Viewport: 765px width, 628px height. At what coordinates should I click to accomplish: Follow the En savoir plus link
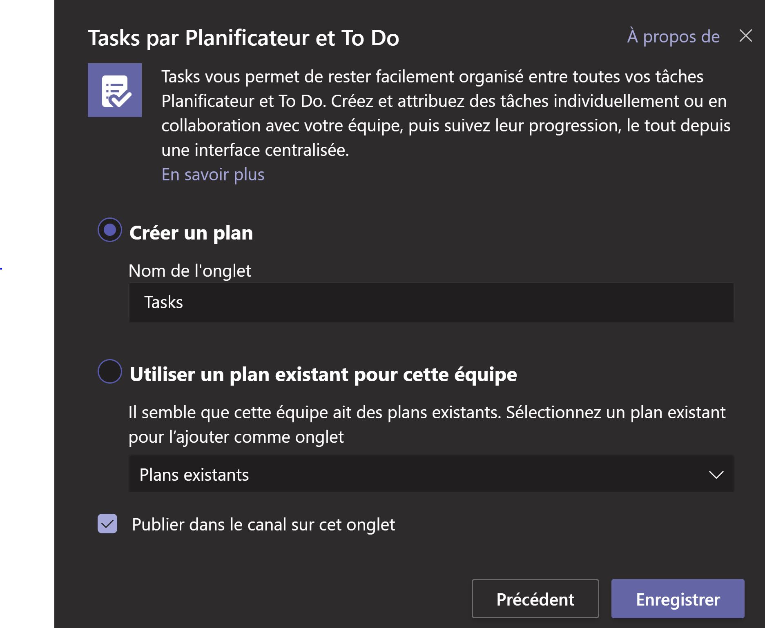coord(213,175)
